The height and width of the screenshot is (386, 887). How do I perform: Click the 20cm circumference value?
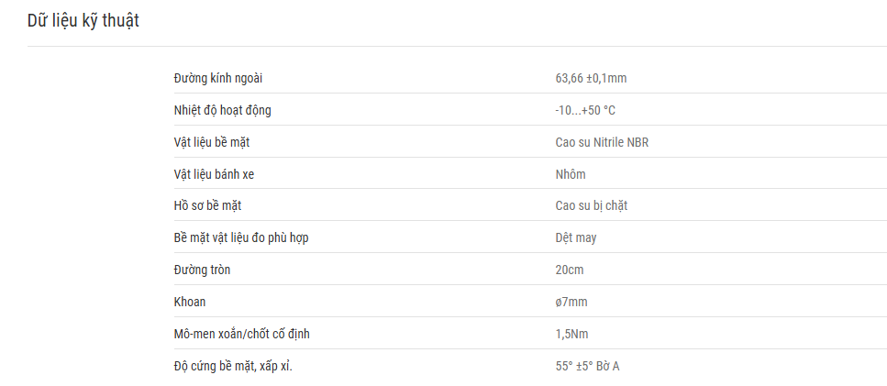(570, 270)
